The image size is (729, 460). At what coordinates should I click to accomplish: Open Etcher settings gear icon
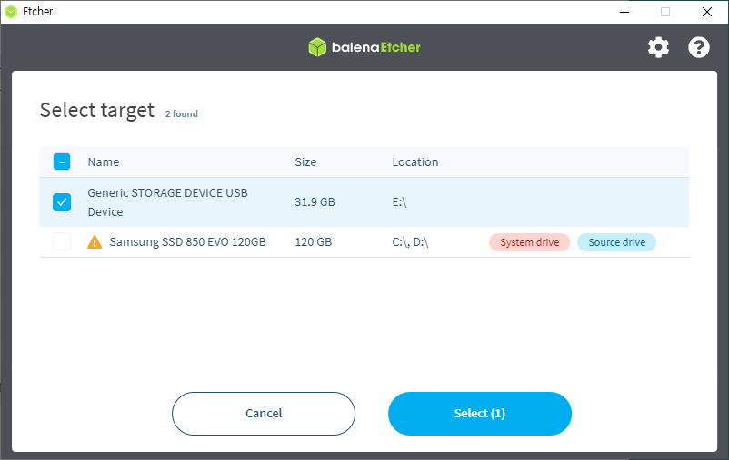coord(658,47)
